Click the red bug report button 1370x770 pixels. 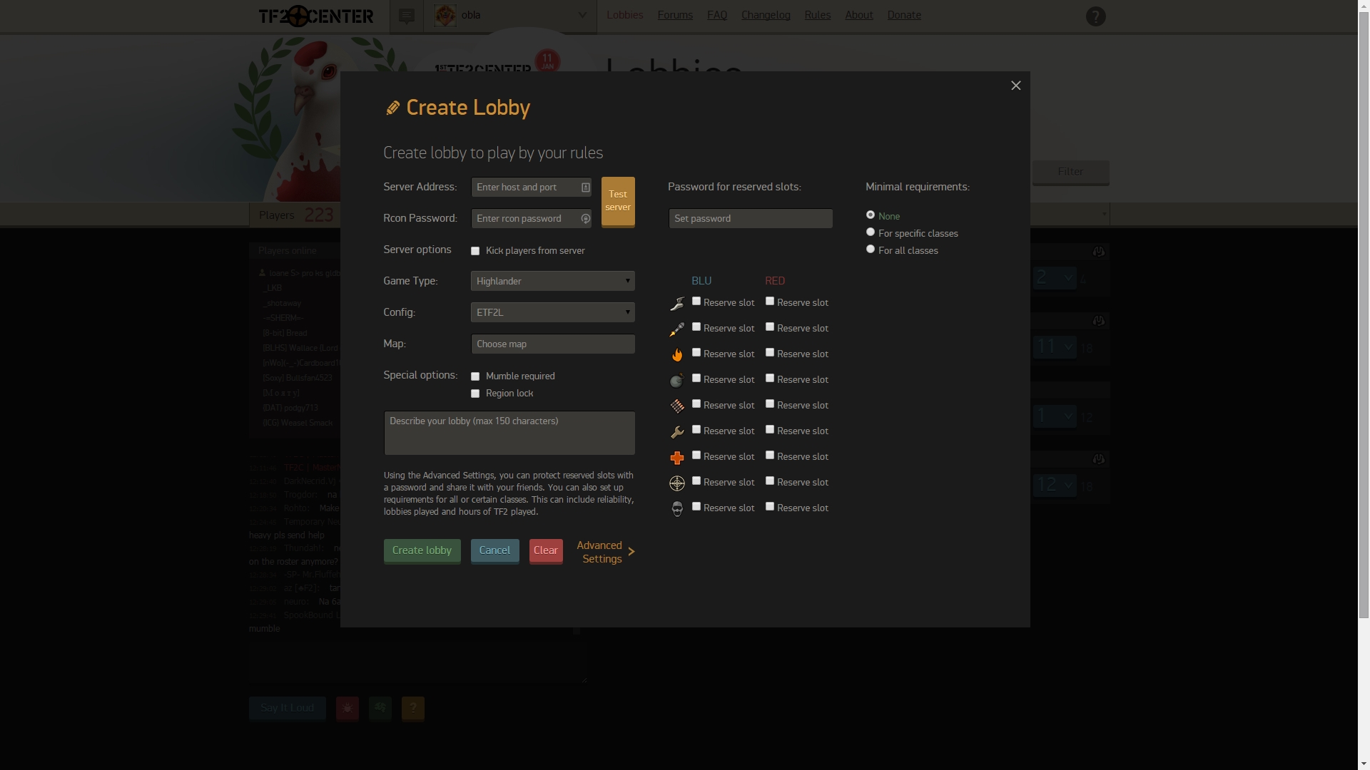coord(347,708)
